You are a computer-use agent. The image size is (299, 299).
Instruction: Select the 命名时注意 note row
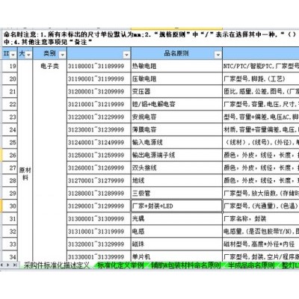click(150, 38)
